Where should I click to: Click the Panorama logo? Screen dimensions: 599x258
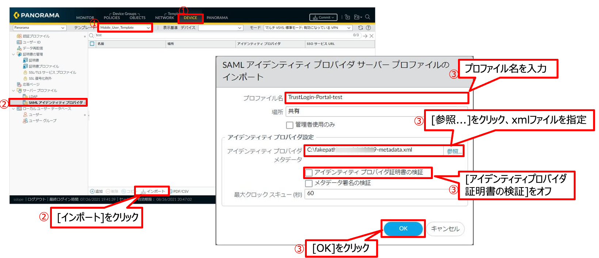point(36,15)
